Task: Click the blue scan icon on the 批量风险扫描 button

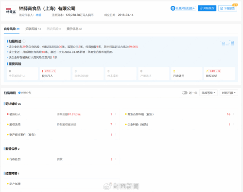Action: pyautogui.click(x=173, y=8)
